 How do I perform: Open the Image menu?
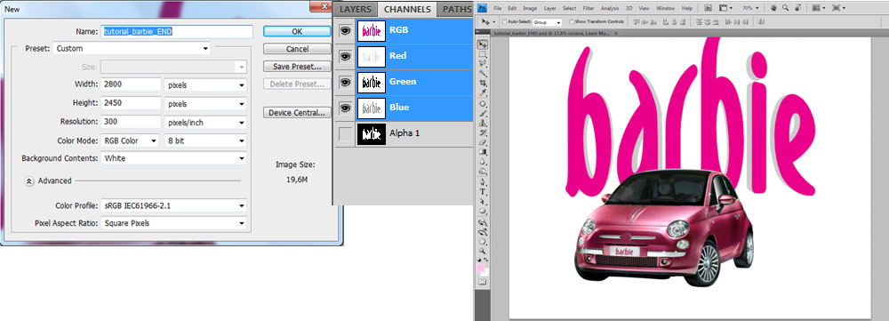click(x=530, y=8)
